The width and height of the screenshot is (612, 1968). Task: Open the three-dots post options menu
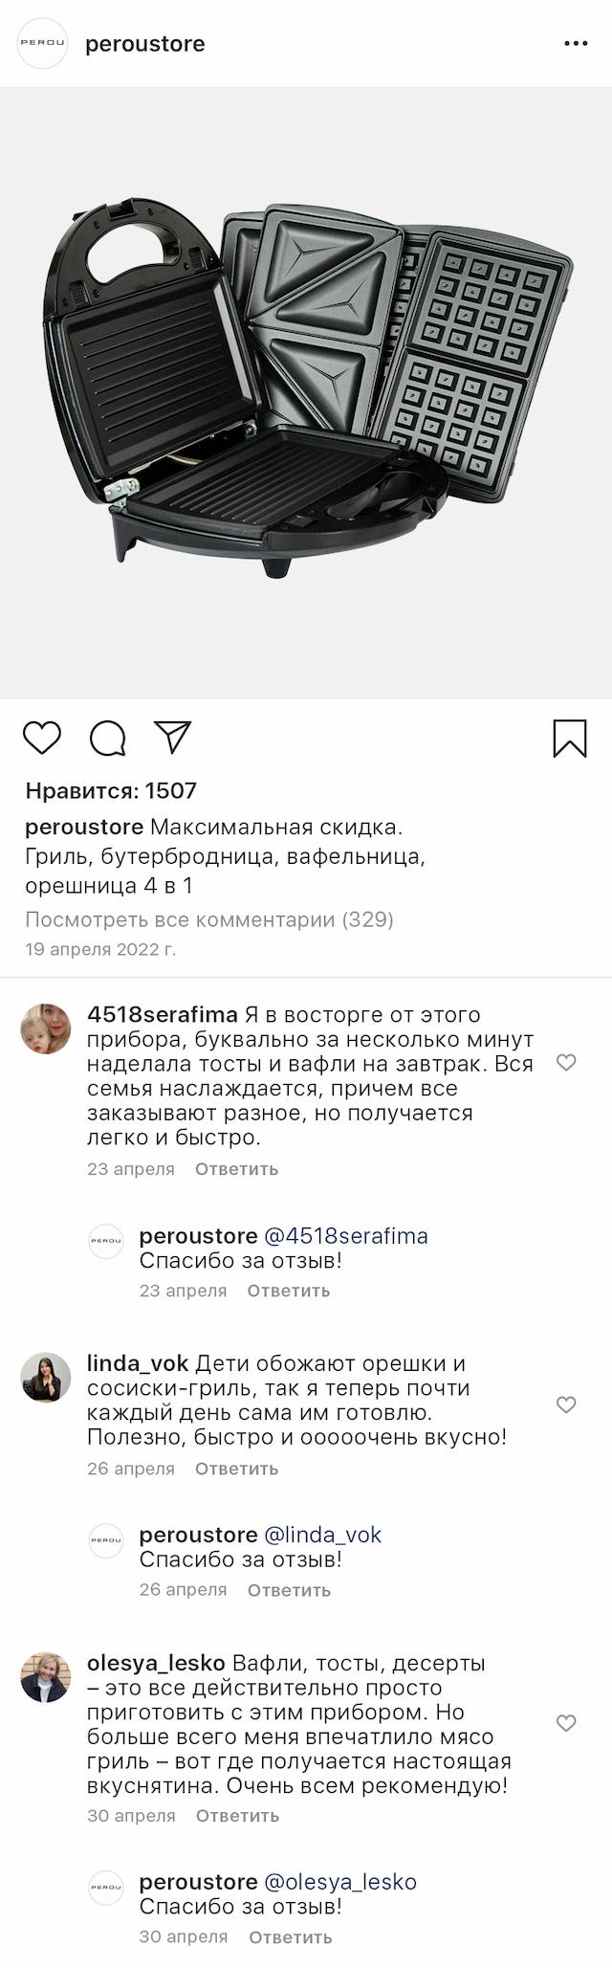pyautogui.click(x=576, y=44)
